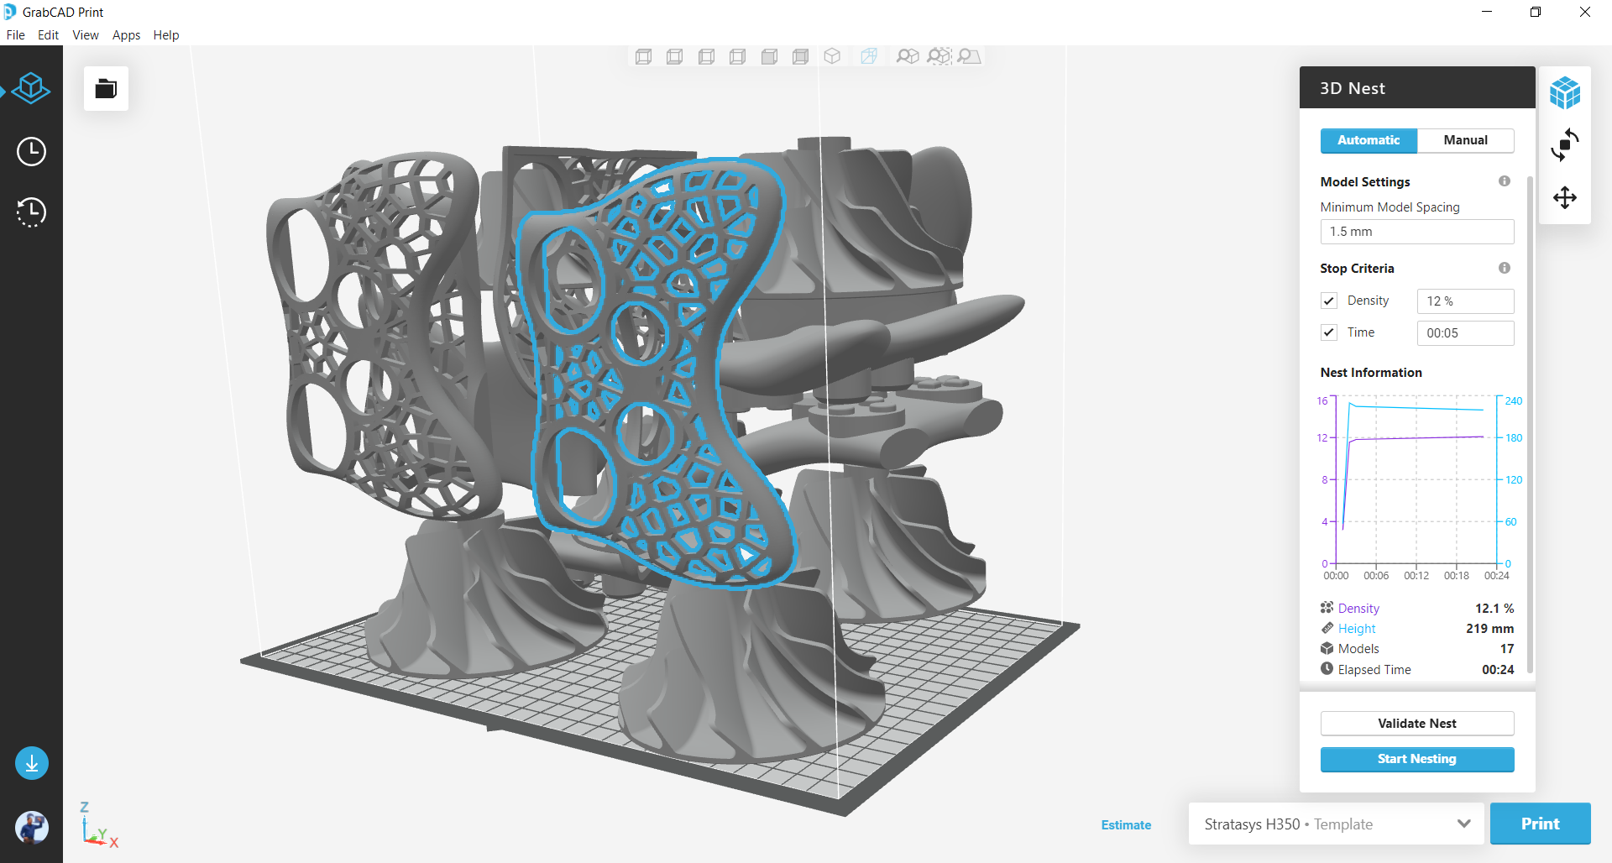
Task: Click the Estimate link
Action: point(1126,824)
